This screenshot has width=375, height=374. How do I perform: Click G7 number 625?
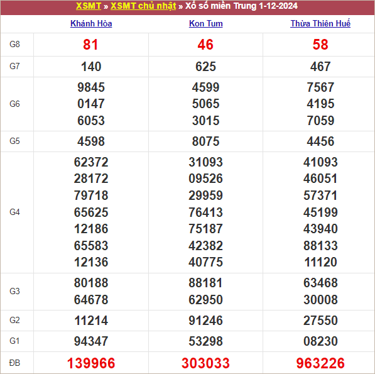[x=205, y=67]
